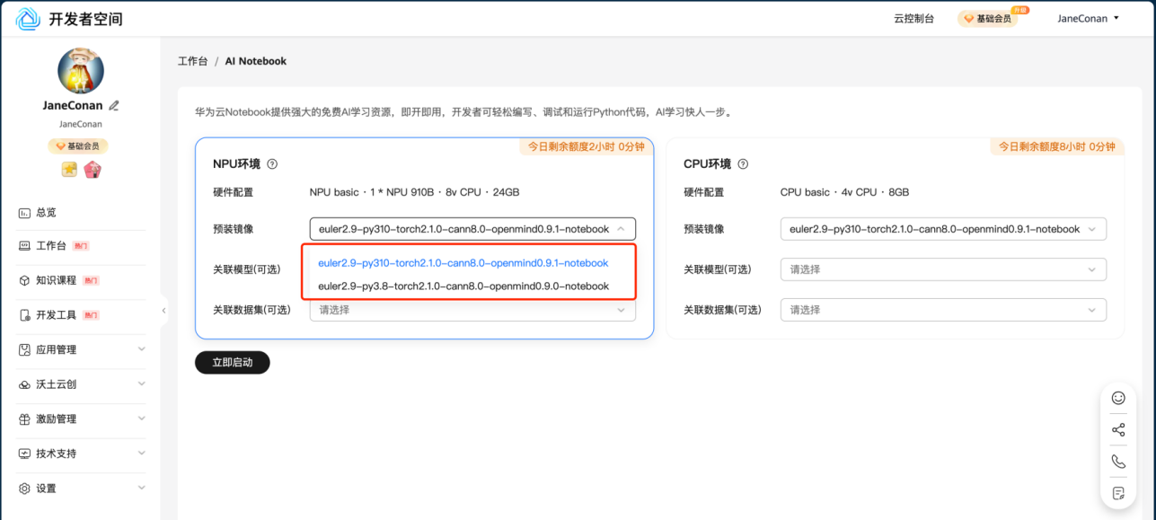Screen dimensions: 1156x520
Task: Click the 总览 chart icon
Action: 24,213
